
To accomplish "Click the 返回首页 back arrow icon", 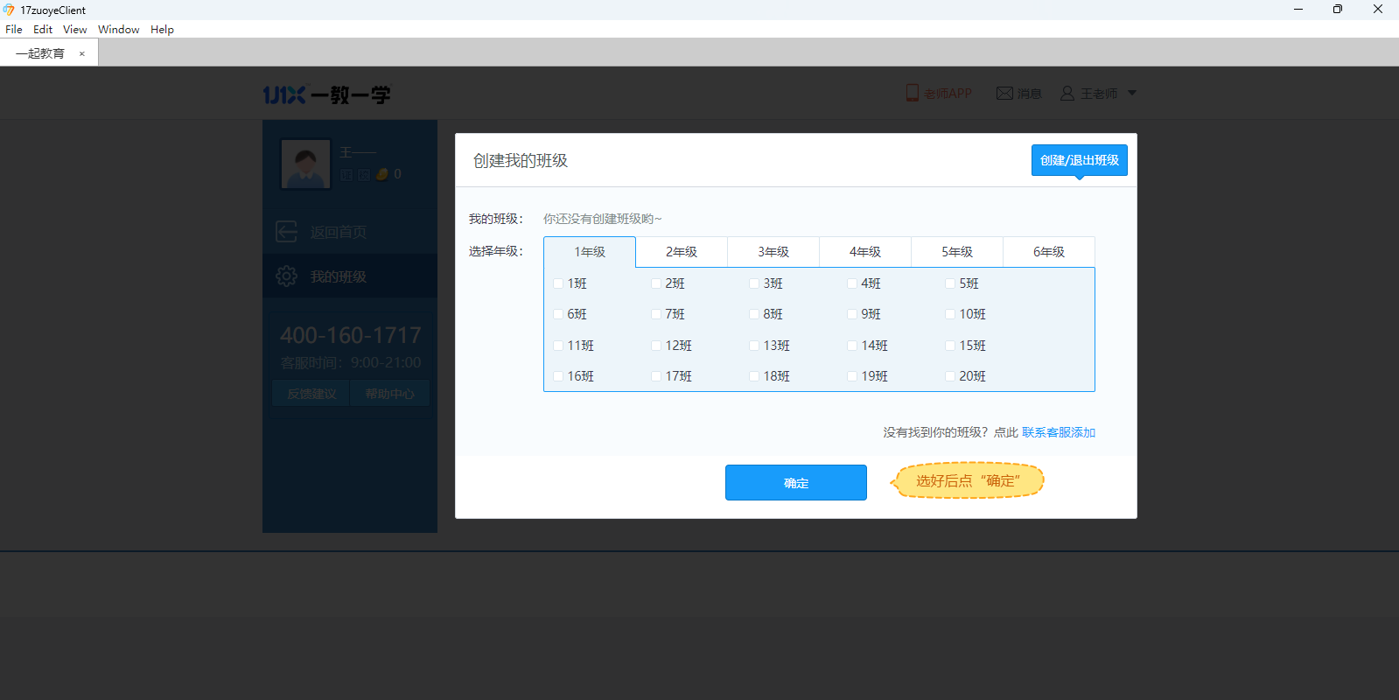I will pyautogui.click(x=286, y=232).
